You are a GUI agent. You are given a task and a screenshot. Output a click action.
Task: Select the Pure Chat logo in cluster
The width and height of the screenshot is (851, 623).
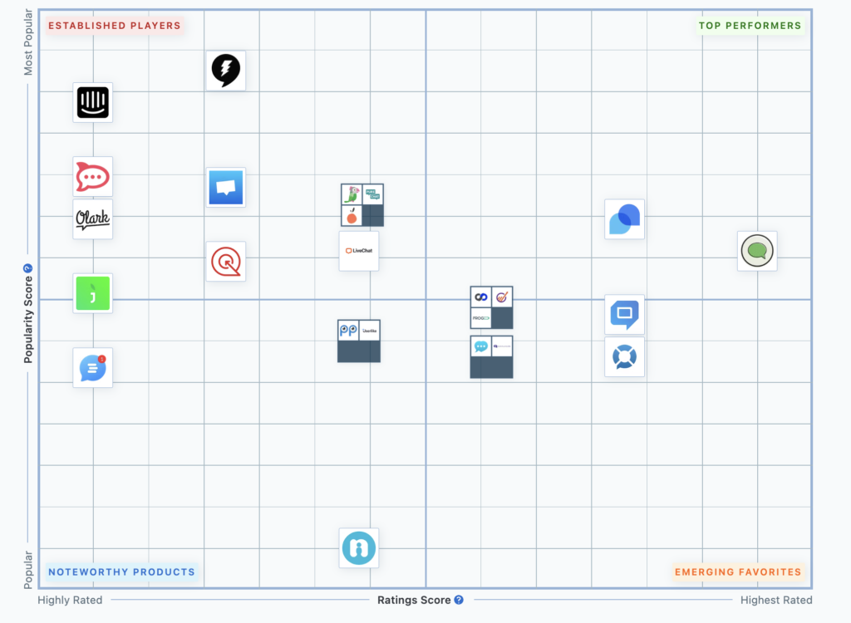coord(373,194)
